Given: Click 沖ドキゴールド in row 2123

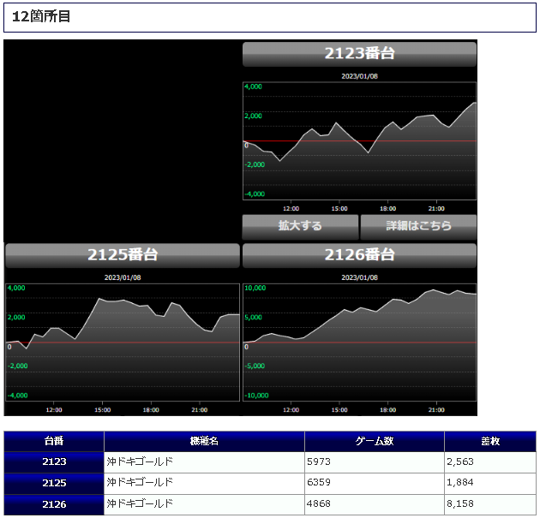Looking at the screenshot, I should (140, 461).
